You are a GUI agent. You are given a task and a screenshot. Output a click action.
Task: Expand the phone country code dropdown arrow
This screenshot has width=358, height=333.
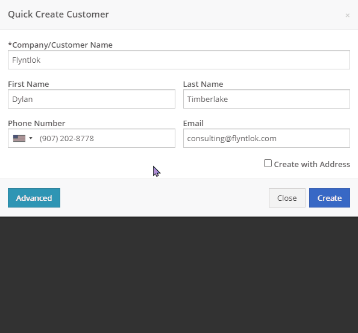(31, 138)
